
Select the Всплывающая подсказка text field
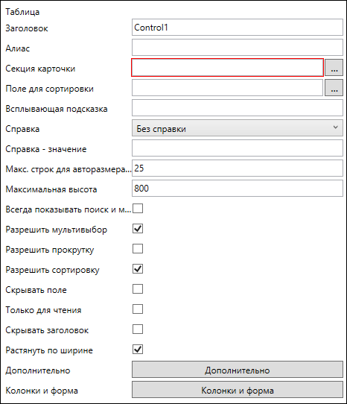(238, 107)
